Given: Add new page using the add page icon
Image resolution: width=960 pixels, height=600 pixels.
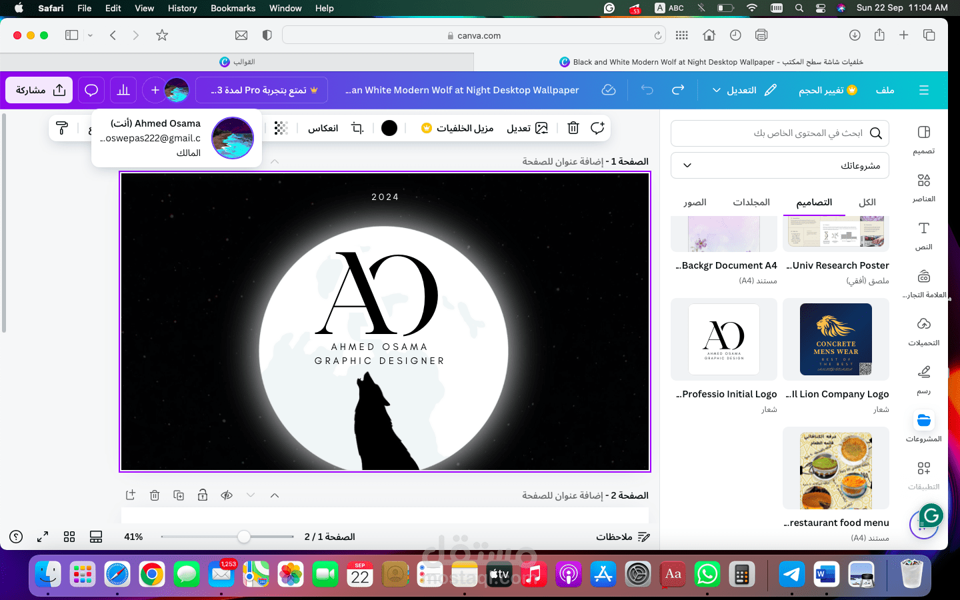Looking at the screenshot, I should click(x=131, y=495).
